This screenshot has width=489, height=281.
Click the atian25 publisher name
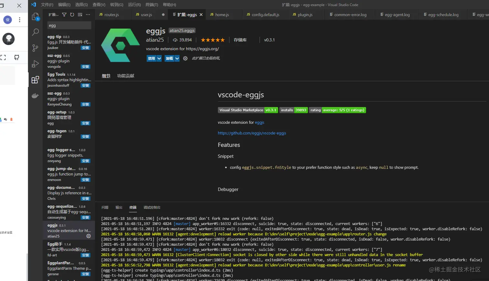coord(155,40)
